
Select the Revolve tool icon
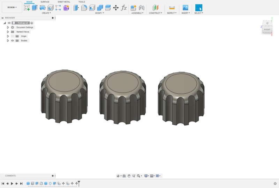(43, 8)
